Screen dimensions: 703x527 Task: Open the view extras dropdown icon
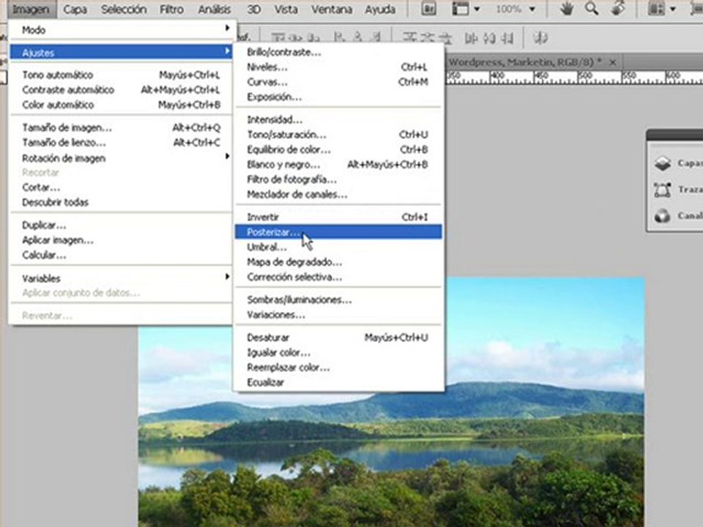point(466,9)
